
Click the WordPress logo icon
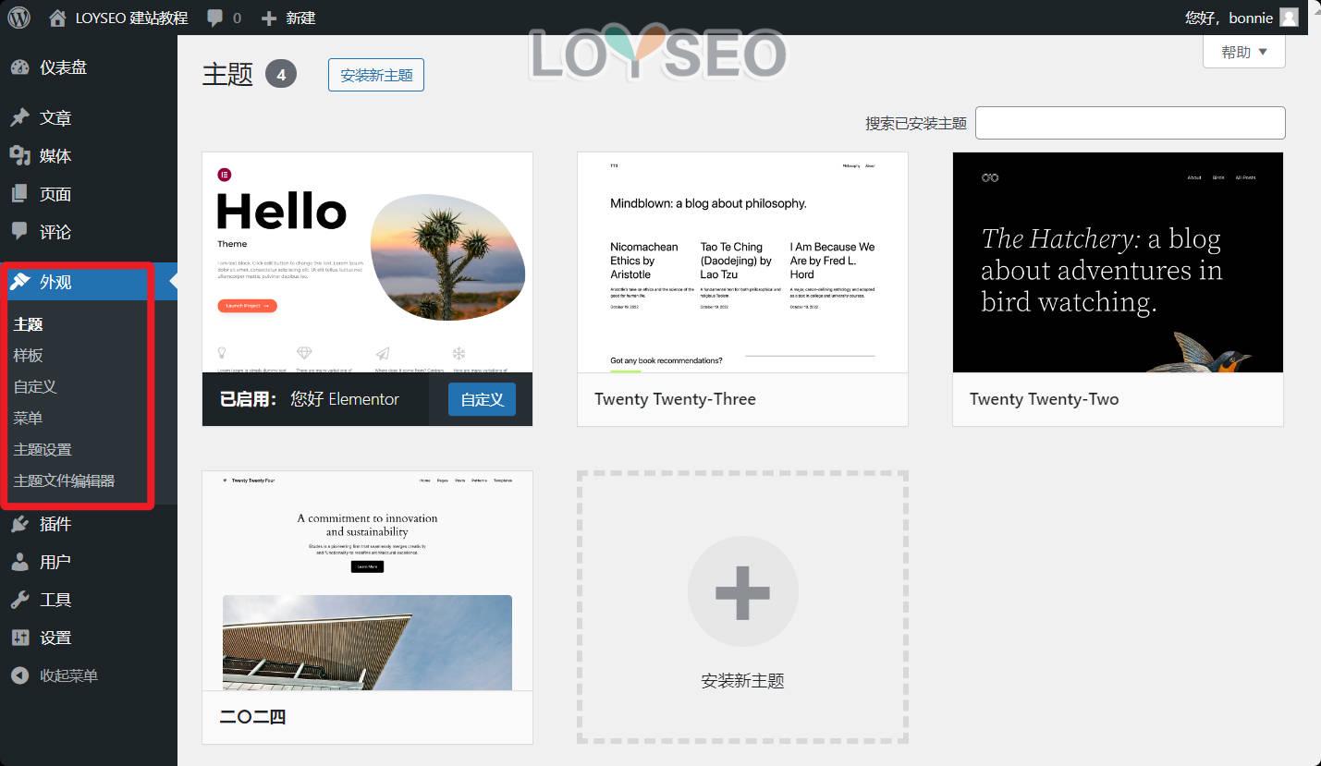click(x=18, y=17)
